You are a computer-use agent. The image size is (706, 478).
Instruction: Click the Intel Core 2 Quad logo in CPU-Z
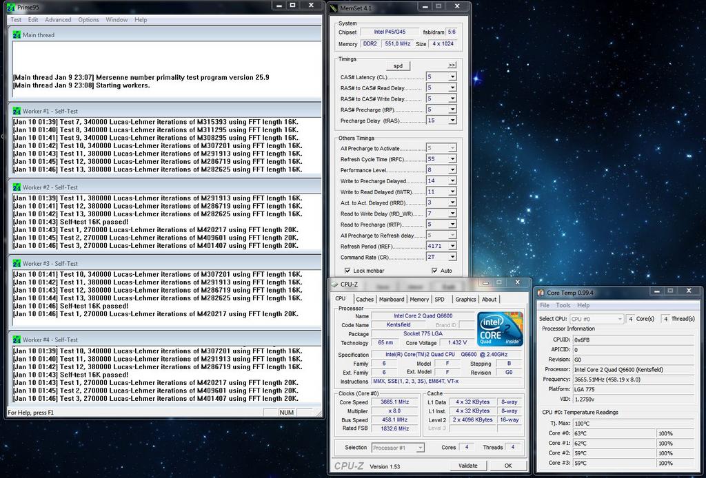point(500,329)
